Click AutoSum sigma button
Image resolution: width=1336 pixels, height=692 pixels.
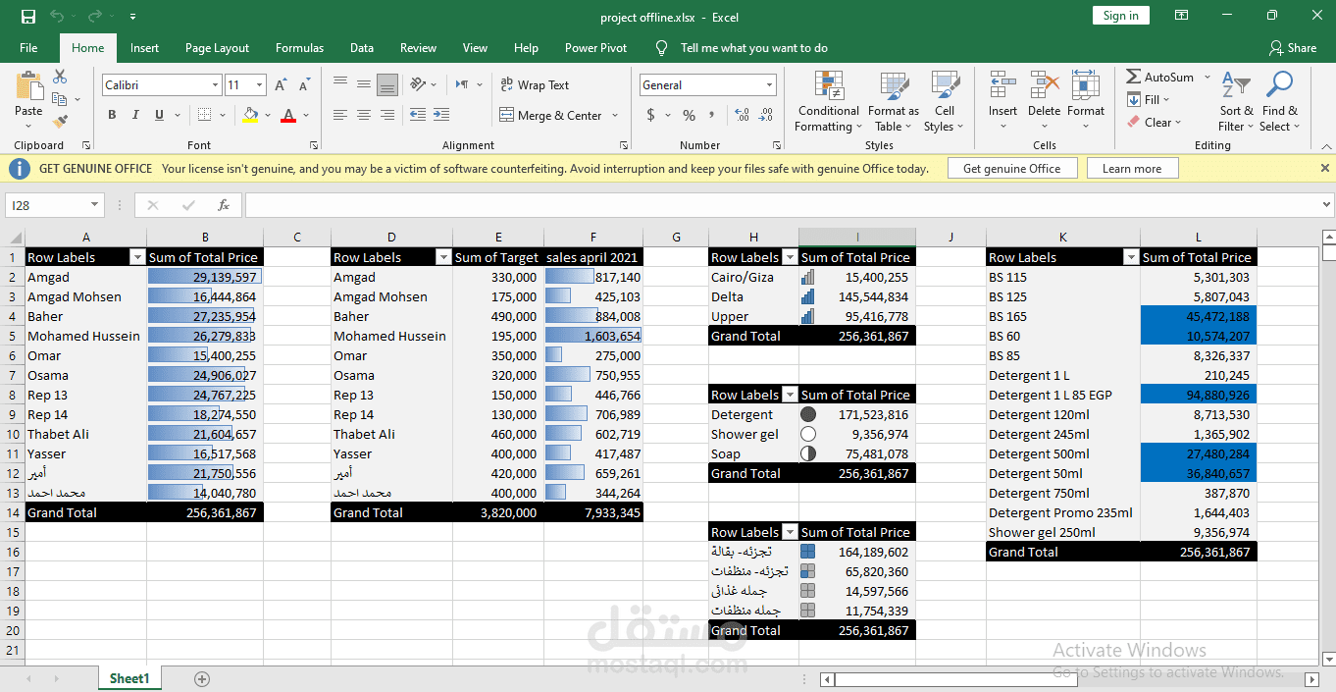coord(1160,77)
